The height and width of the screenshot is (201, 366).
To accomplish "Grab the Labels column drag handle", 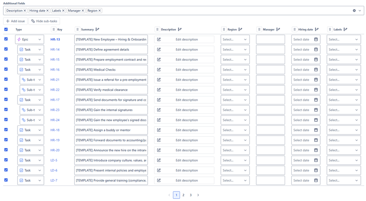I will (330, 29).
